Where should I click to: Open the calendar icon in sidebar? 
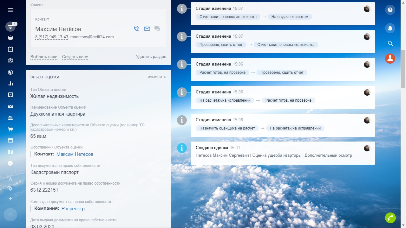pyautogui.click(x=10, y=49)
